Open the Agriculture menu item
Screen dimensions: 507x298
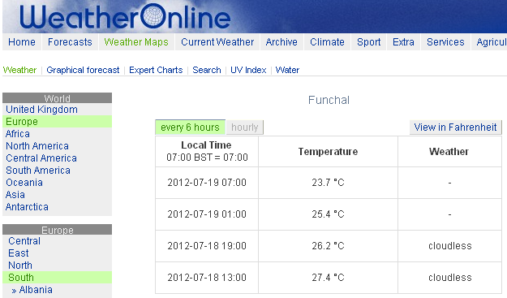[x=492, y=42]
